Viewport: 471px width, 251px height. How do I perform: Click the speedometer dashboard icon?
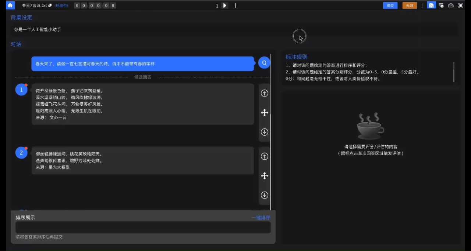(451, 6)
